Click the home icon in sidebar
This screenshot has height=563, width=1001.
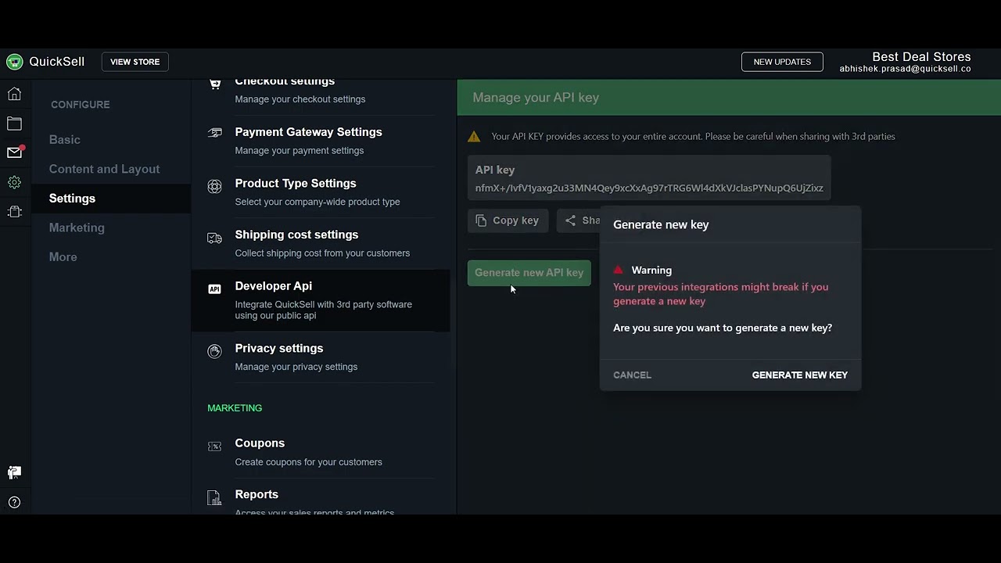pyautogui.click(x=14, y=95)
